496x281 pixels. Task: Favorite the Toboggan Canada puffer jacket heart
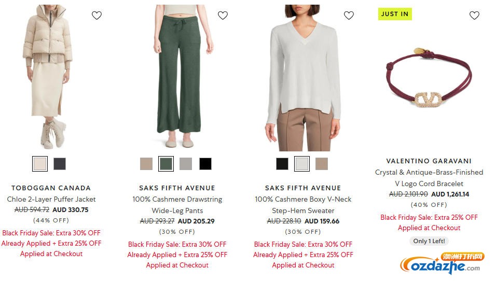click(x=97, y=16)
